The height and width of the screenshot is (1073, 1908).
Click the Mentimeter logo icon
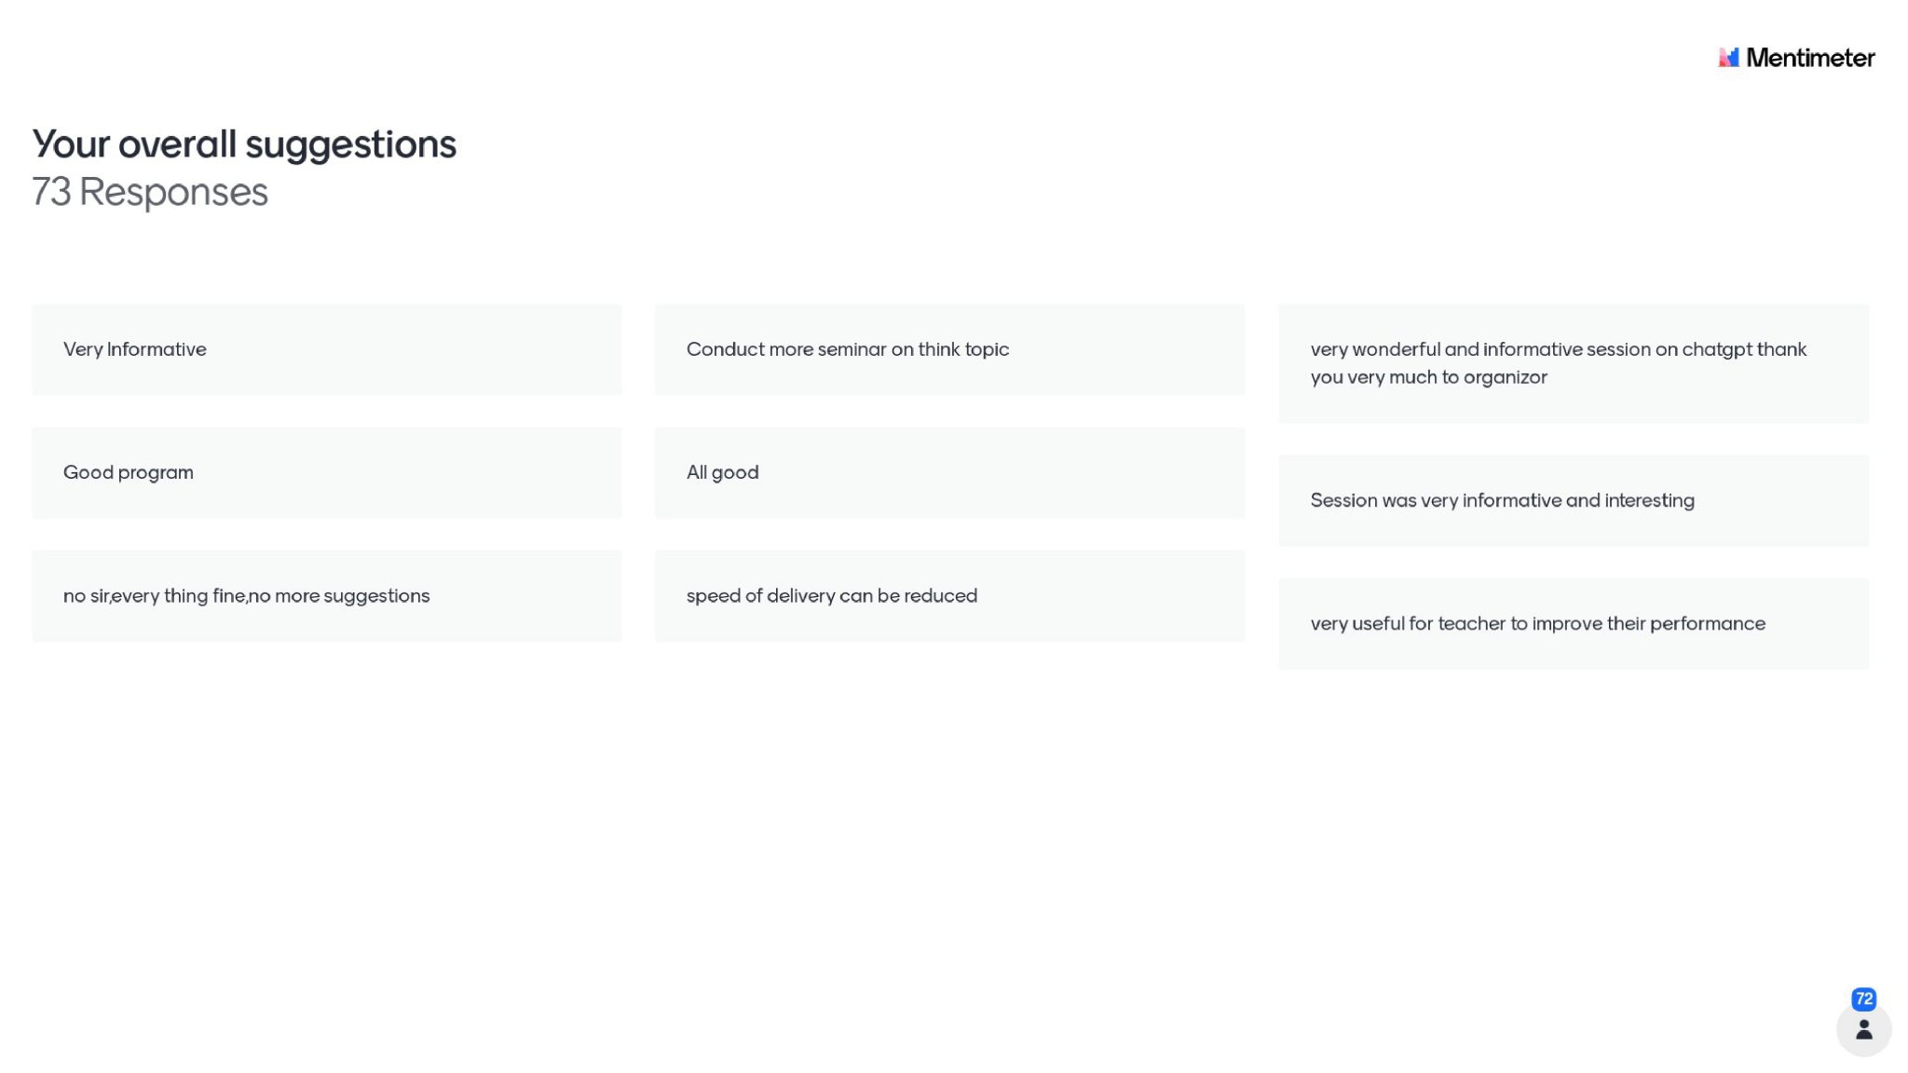tap(1728, 58)
